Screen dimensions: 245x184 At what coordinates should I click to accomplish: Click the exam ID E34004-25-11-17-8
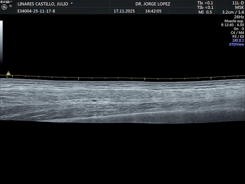click(36, 11)
